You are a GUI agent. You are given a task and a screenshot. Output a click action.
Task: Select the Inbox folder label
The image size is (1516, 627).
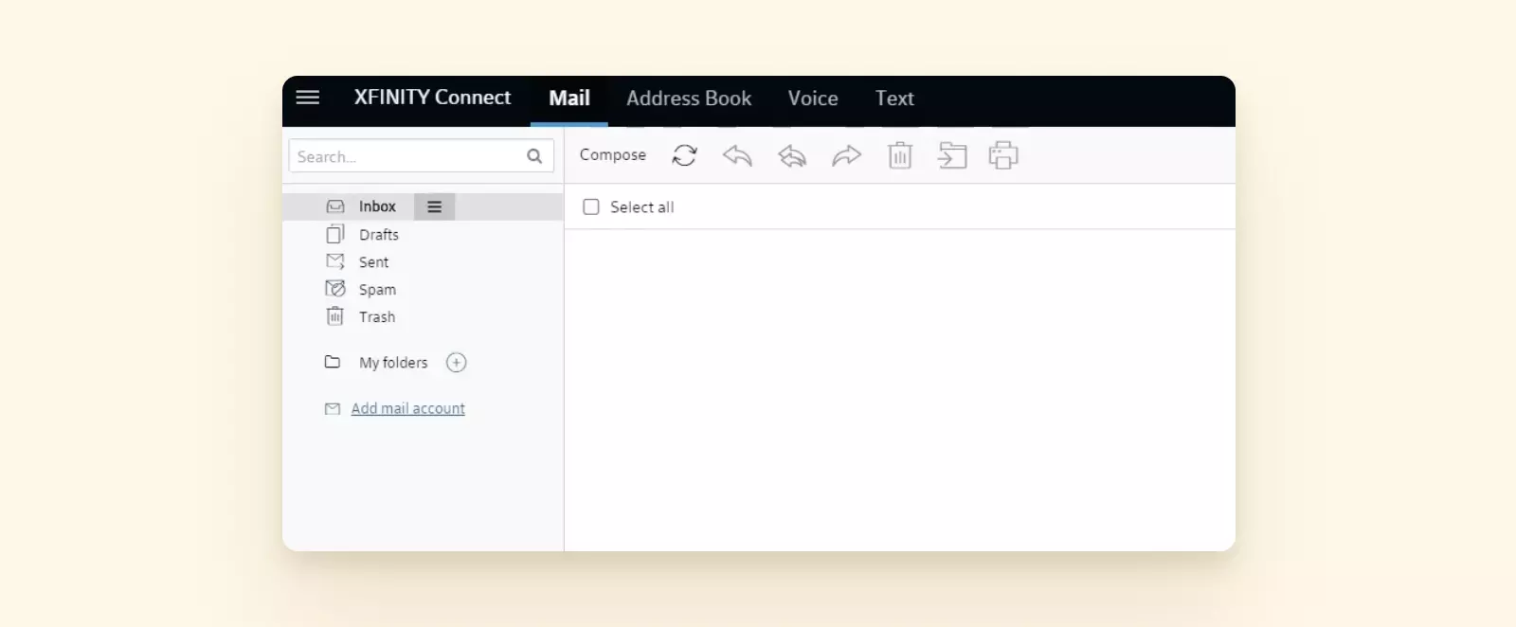point(377,206)
